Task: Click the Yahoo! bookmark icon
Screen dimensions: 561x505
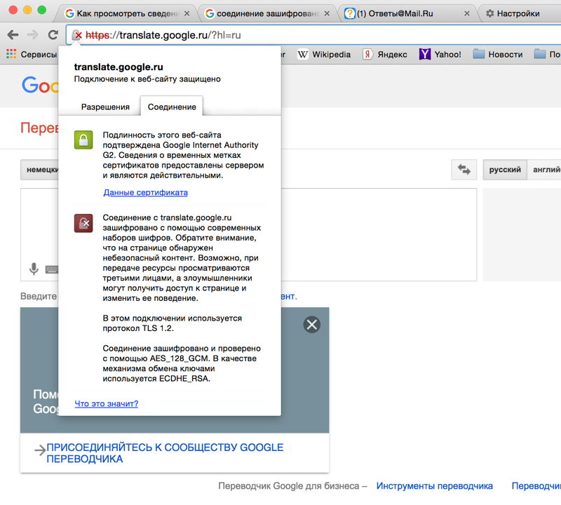Action: (425, 55)
